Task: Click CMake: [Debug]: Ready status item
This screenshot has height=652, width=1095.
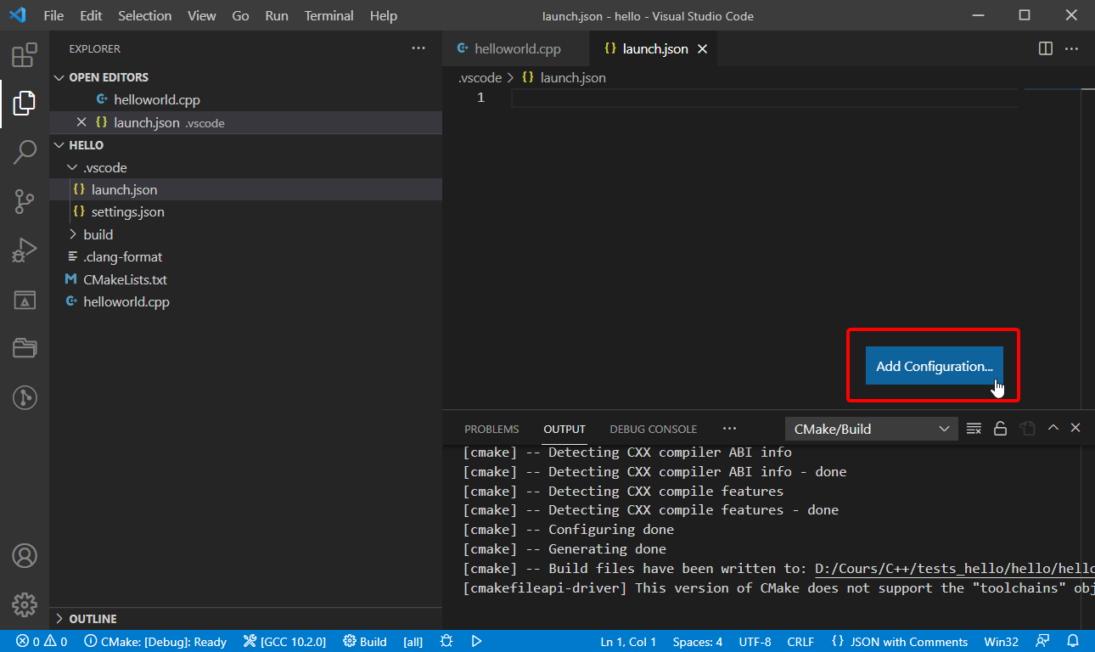Action: click(155, 642)
